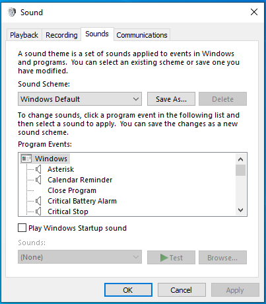Close the Sound dialog with the X
This screenshot has height=304, width=266.
coord(254,12)
